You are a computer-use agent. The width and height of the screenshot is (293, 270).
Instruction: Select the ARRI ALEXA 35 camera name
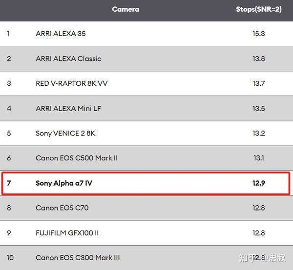(x=61, y=34)
